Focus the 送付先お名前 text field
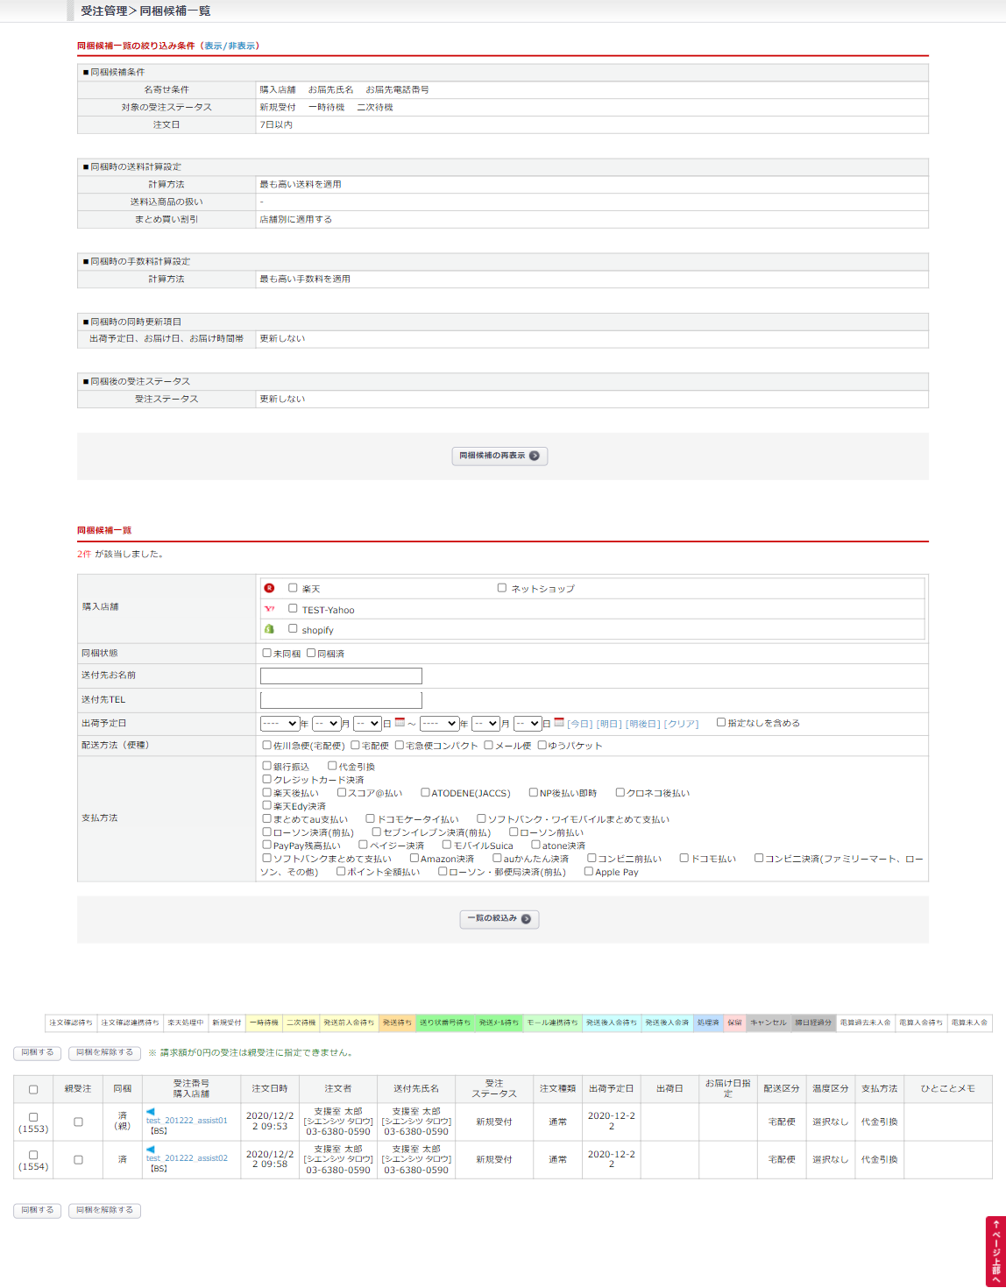This screenshot has height=1288, width=1006. 341,676
